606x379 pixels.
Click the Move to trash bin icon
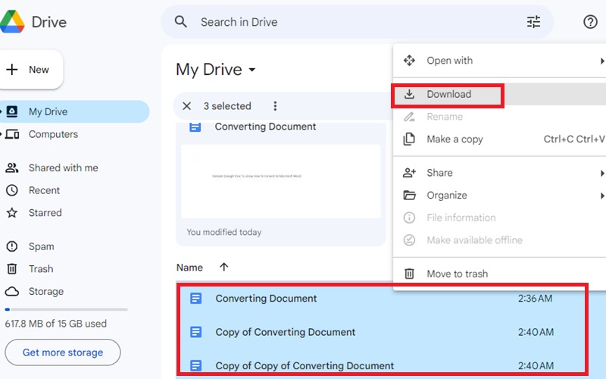tap(409, 274)
